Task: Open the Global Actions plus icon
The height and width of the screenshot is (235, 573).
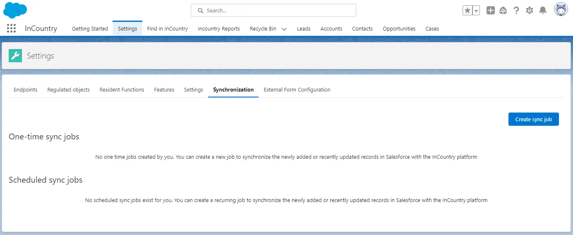Action: (x=490, y=11)
